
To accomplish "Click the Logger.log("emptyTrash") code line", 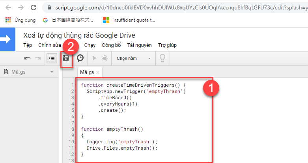I will point(122,142).
